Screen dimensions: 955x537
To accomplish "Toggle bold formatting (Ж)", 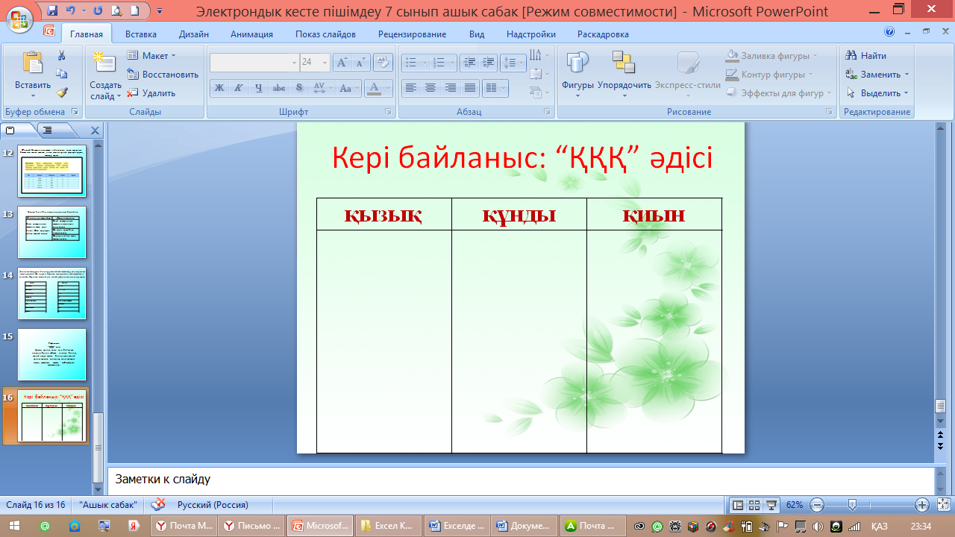I will (219, 88).
